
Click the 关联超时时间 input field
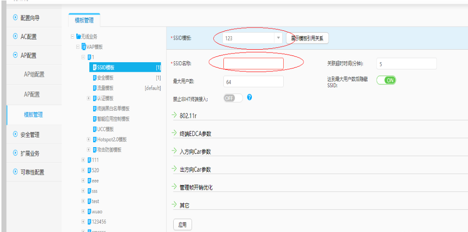(407, 64)
